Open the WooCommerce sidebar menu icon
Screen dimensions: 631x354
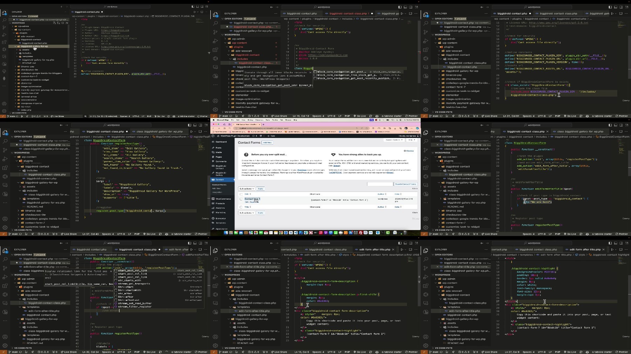[x=213, y=199]
